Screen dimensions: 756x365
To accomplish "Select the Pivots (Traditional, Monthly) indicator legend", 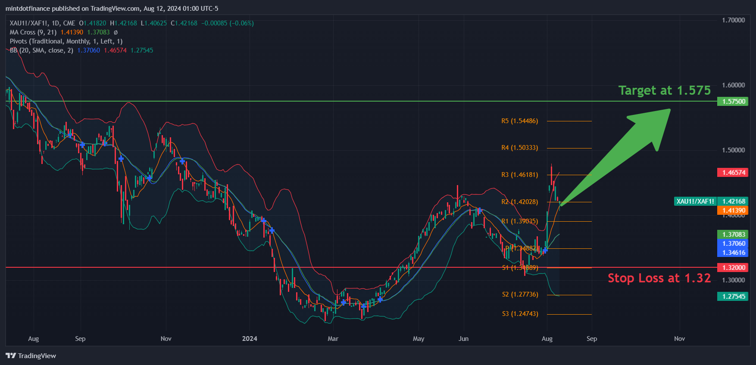I will point(66,41).
